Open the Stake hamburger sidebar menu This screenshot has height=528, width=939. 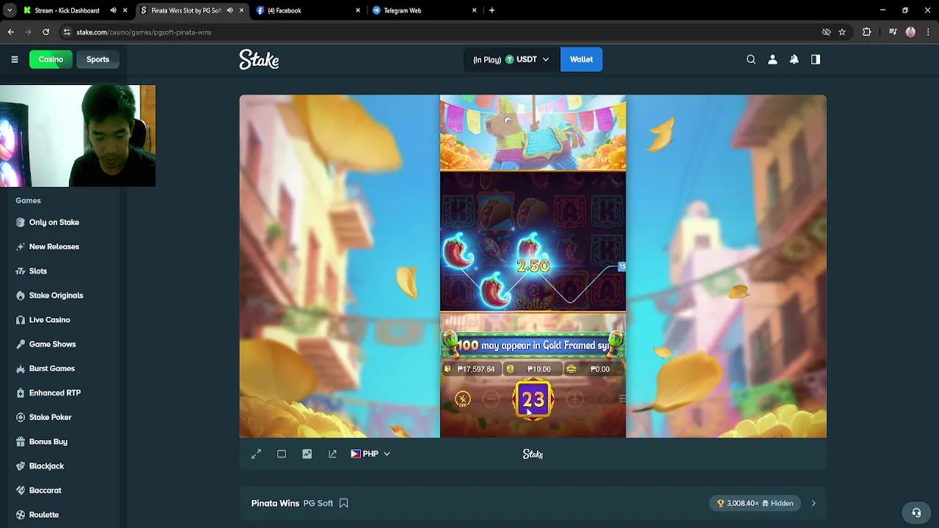click(14, 59)
